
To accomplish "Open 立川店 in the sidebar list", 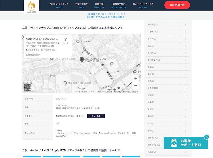I will (168, 124).
